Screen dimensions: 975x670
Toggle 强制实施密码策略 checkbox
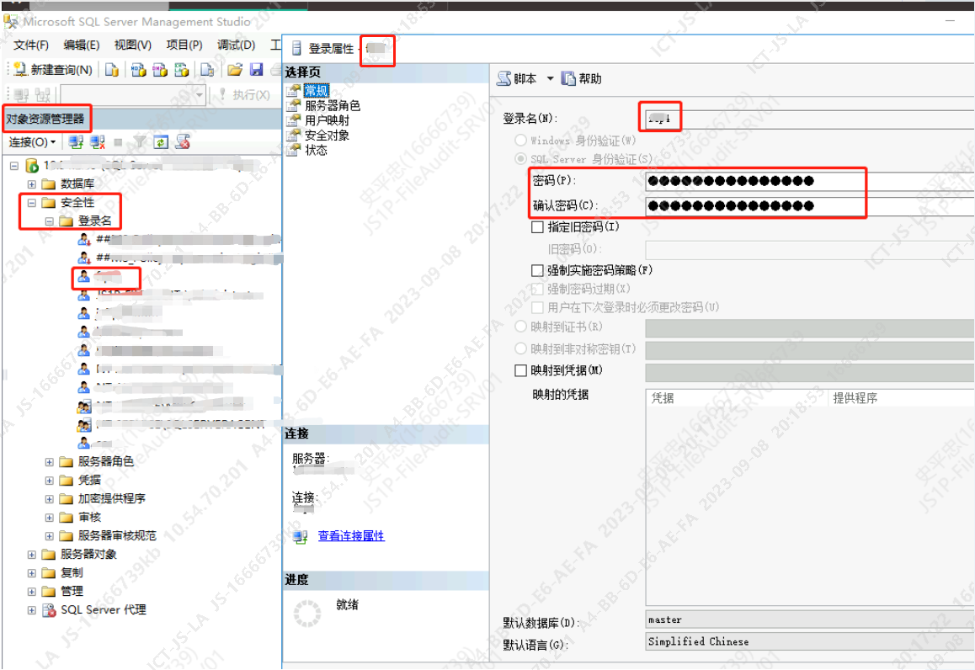(x=538, y=270)
